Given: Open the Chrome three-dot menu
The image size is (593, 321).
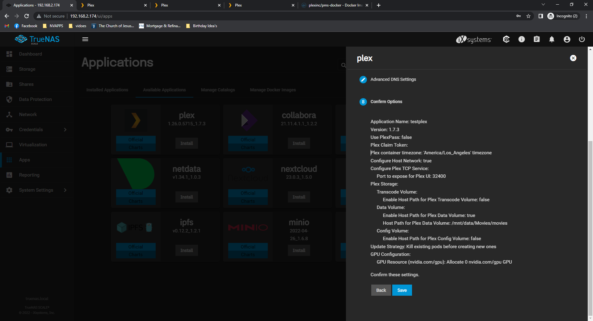Looking at the screenshot, I should click(x=586, y=16).
